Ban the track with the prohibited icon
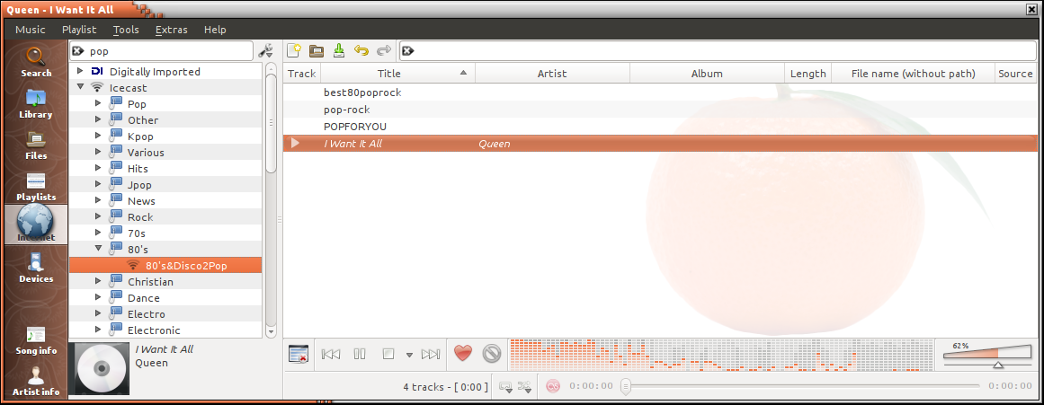 point(491,354)
